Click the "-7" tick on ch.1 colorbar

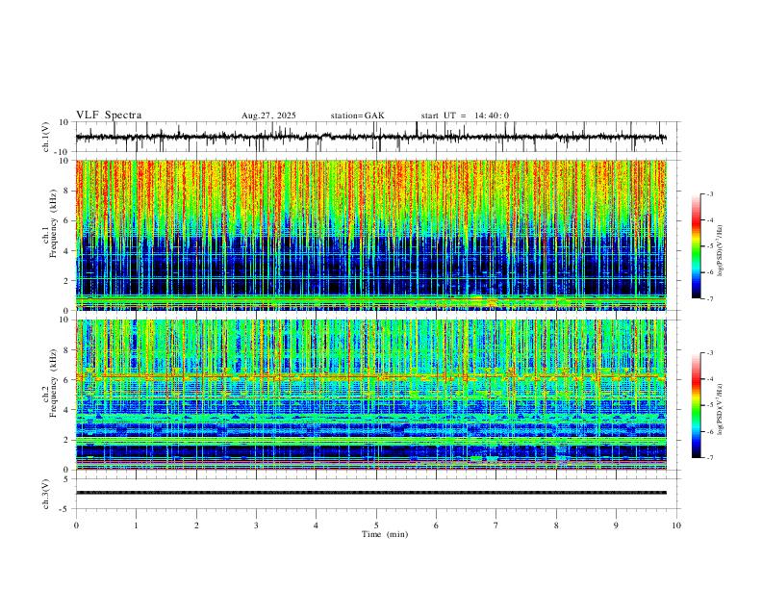(x=709, y=299)
